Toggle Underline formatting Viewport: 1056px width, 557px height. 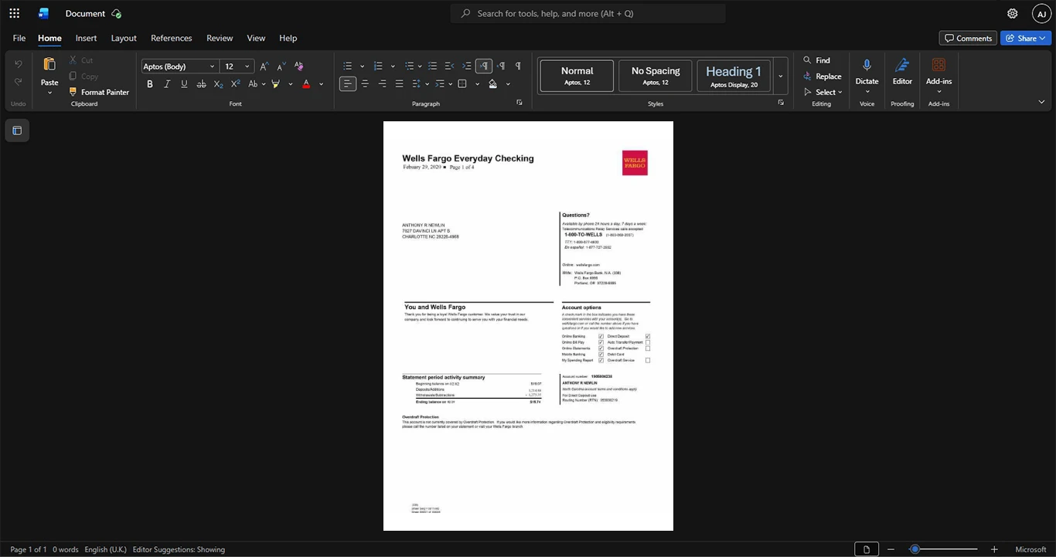coord(184,83)
